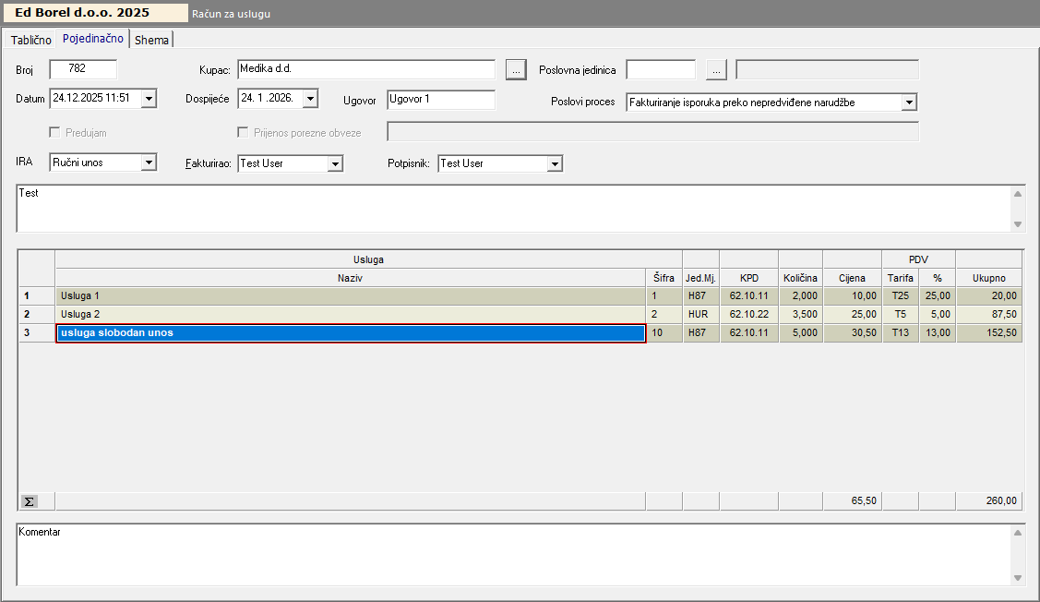1040x602 pixels.
Task: Enable Prijenos porezne obveze checkbox
Action: coord(244,132)
